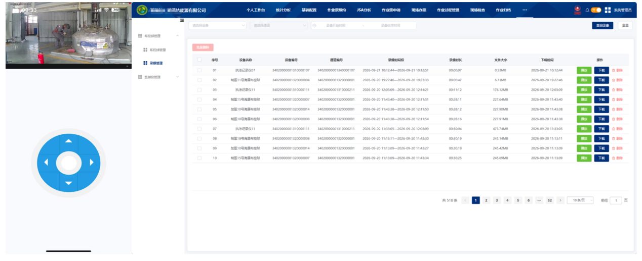This screenshot has height=261, width=642.
Task: Play the recording in row 10
Action: click(584, 158)
